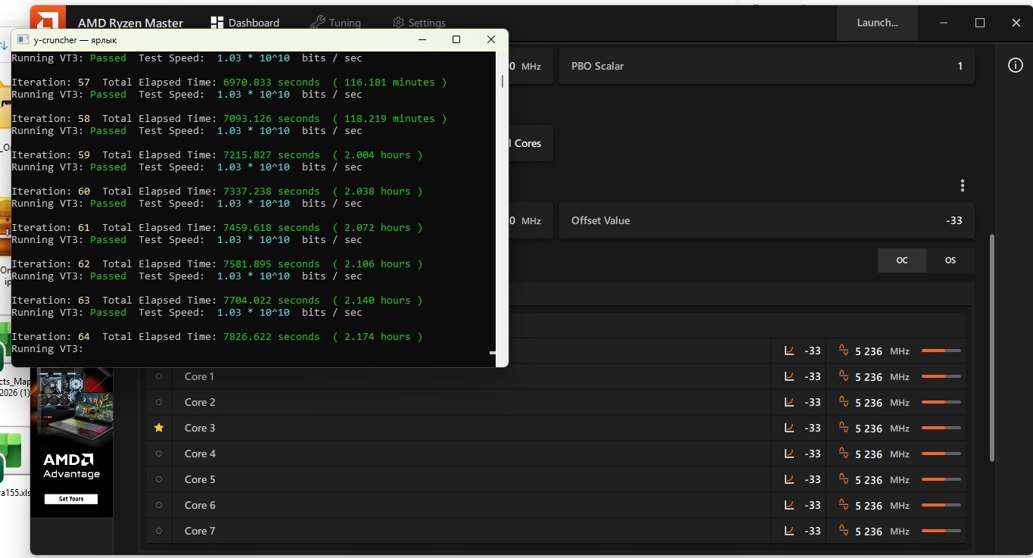Image resolution: width=1033 pixels, height=558 pixels.
Task: Open the Dashboard tab
Action: 245,23
